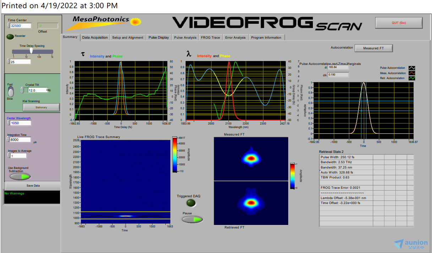Click the Images to Average stepper
This screenshot has height=253, width=432.
[9, 156]
